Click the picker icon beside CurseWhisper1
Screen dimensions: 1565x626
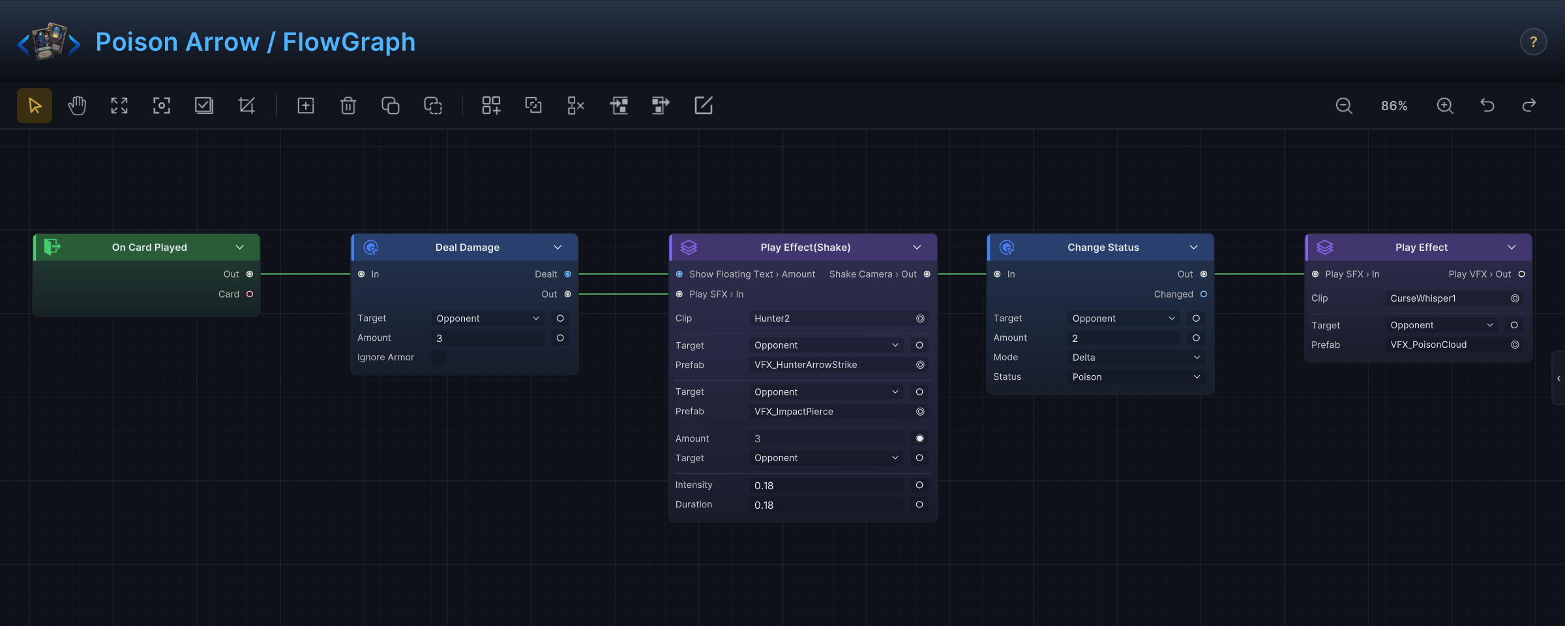(1515, 298)
